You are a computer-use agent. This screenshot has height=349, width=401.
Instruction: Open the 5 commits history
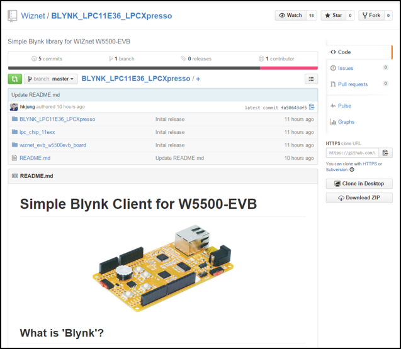click(x=47, y=58)
